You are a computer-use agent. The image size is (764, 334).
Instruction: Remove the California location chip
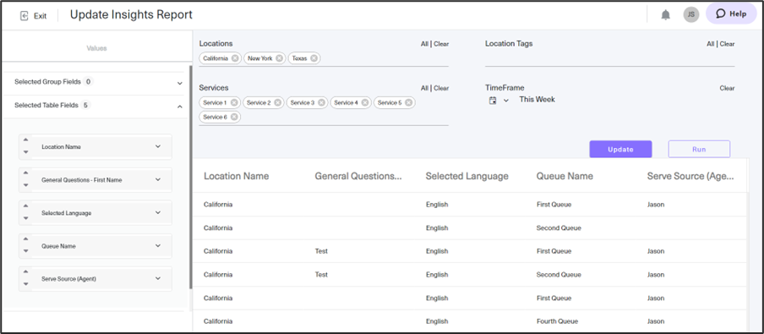235,58
